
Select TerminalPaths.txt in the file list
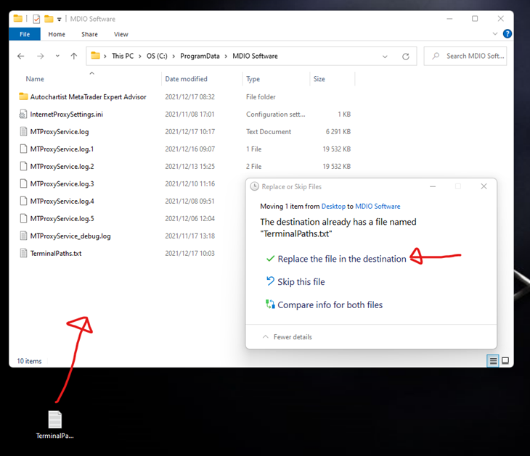point(56,254)
